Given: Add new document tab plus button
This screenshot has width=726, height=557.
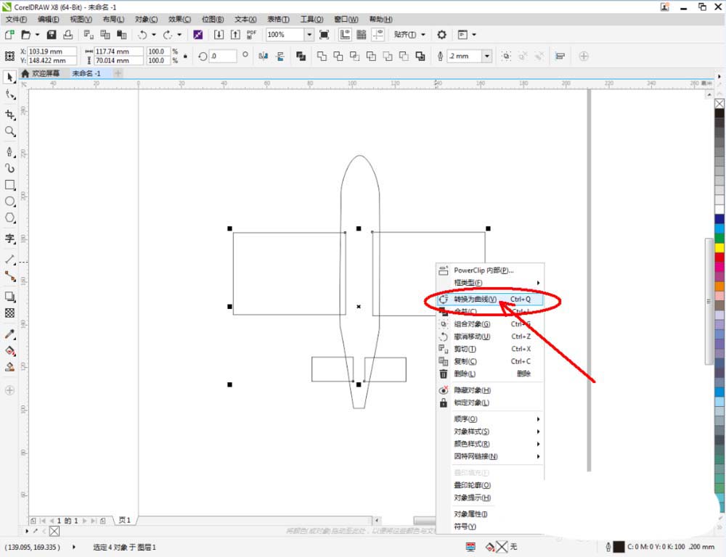Looking at the screenshot, I should click(118, 73).
